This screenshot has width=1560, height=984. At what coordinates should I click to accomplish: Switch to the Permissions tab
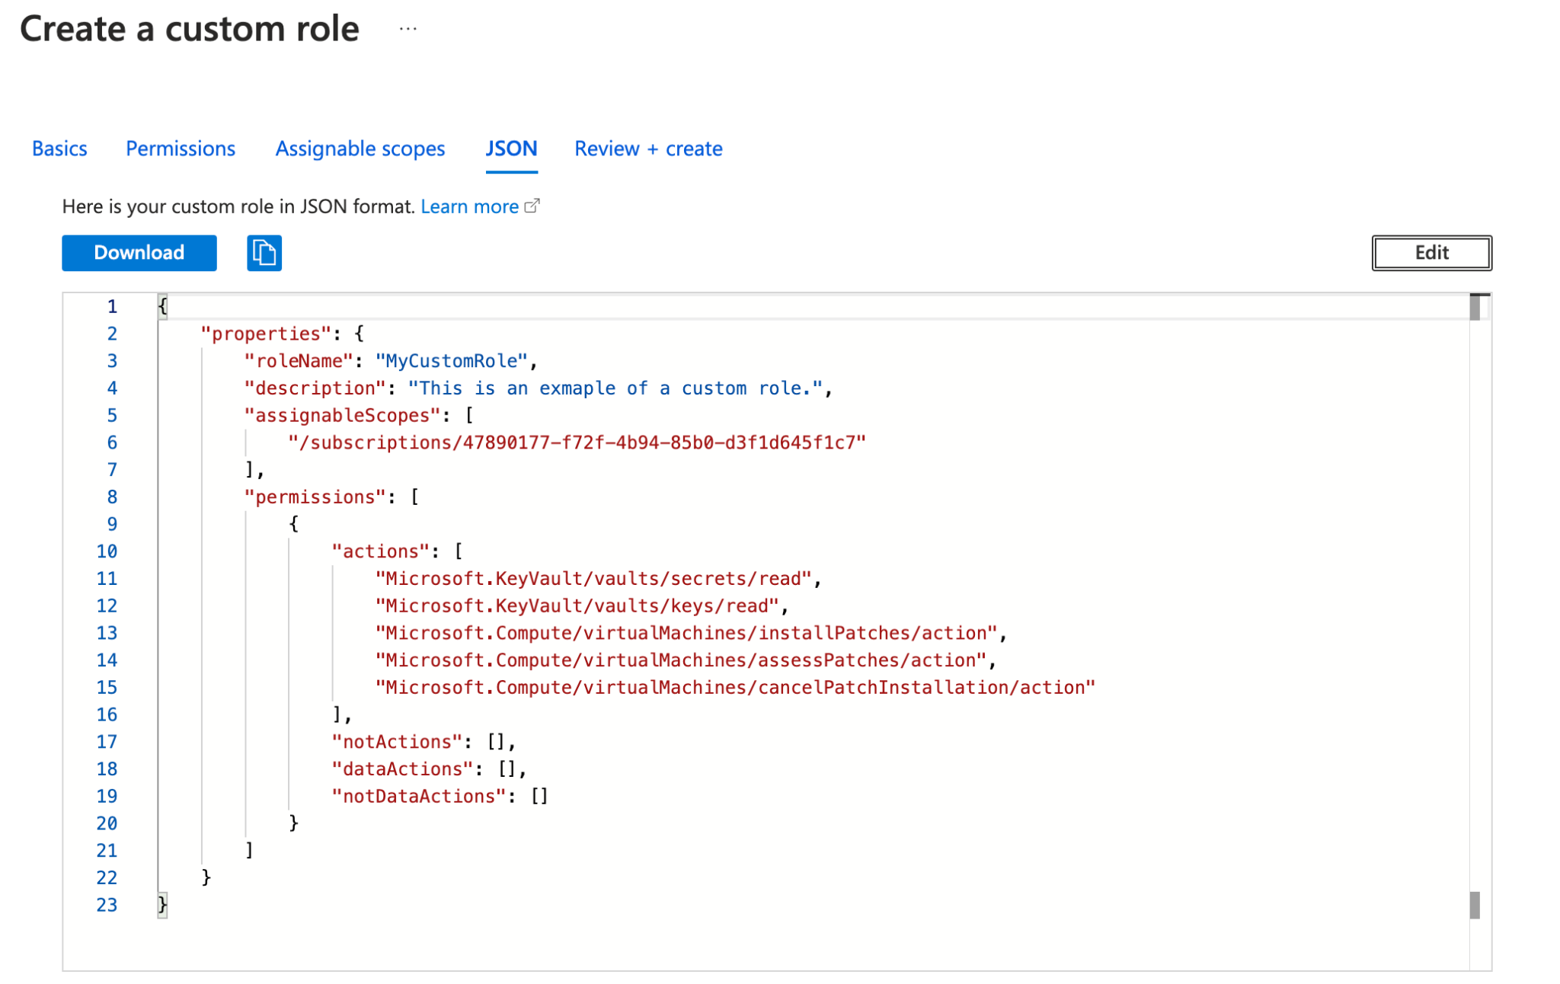point(181,149)
